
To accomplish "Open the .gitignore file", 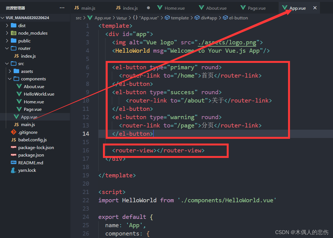I will point(28,132).
